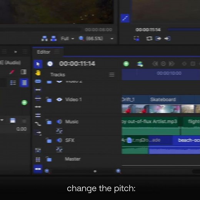Select the arrow selection tool
This screenshot has width=200, height=200.
coord(38,64)
